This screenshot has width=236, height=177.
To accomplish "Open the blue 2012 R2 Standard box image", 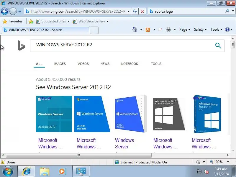I will coord(92,114).
